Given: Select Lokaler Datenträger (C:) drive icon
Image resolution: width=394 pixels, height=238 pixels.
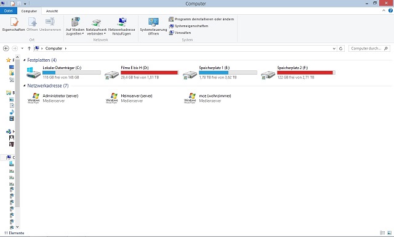Looking at the screenshot, I should click(33, 73).
